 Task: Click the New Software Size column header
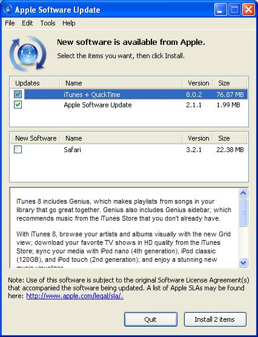pyautogui.click(x=230, y=138)
